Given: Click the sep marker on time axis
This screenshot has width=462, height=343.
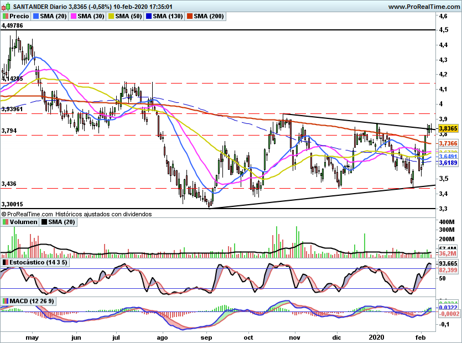Looking at the screenshot, I should click(x=206, y=337).
